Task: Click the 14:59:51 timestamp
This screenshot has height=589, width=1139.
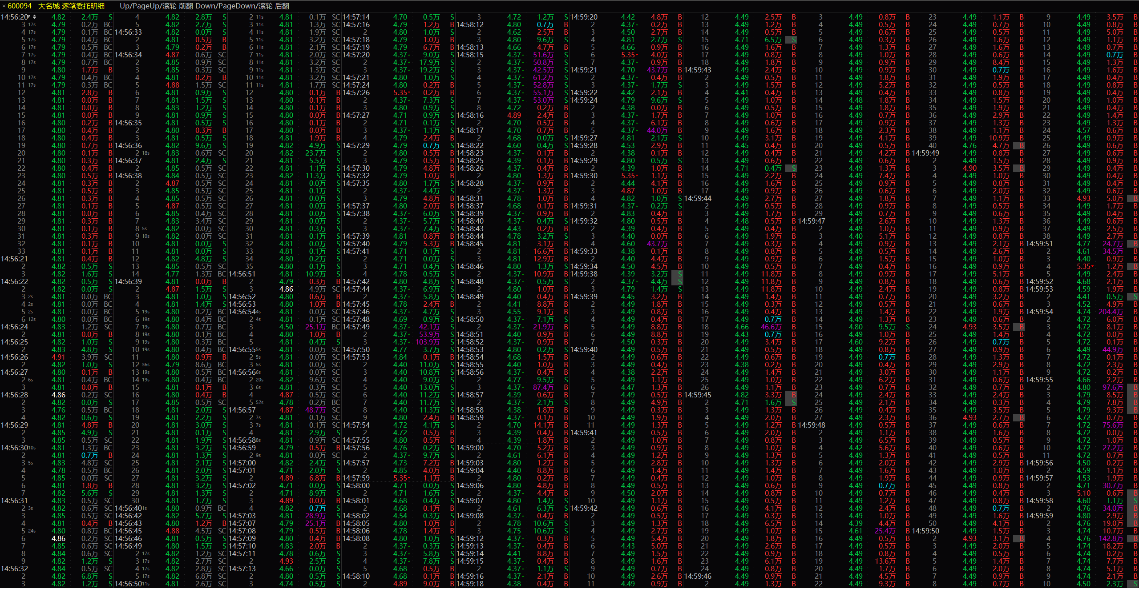Action: point(1039,244)
